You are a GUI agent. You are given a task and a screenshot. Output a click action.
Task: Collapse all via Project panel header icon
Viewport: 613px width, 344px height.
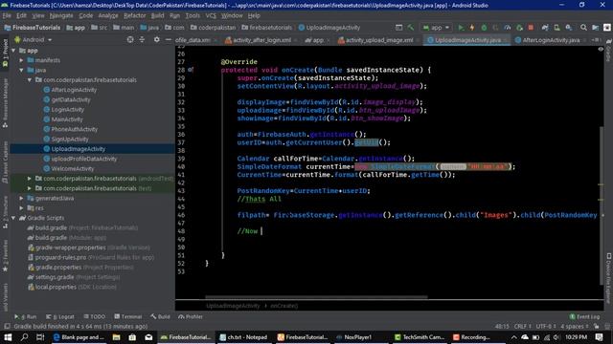142,39
